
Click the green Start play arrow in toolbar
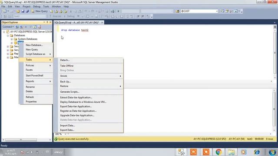[x=118, y=11]
